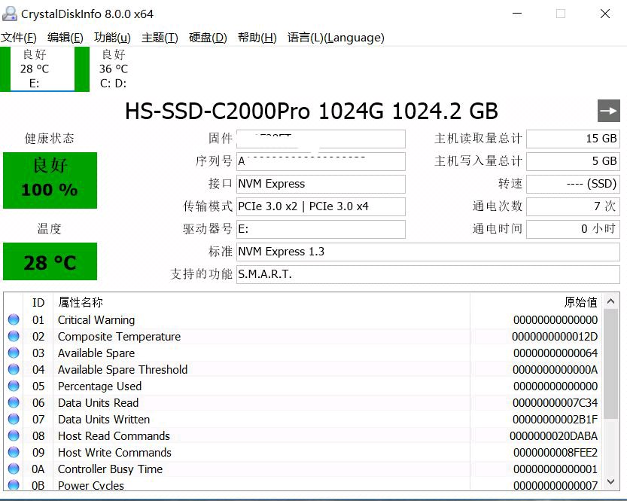Click the drive letter field showing E:

(x=321, y=229)
